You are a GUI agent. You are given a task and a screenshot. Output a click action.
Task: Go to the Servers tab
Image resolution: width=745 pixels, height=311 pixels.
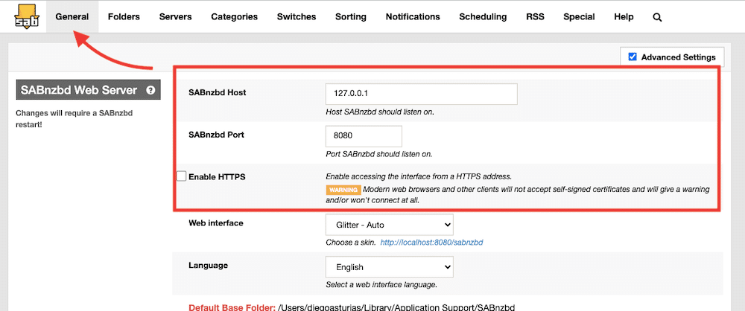(x=175, y=16)
